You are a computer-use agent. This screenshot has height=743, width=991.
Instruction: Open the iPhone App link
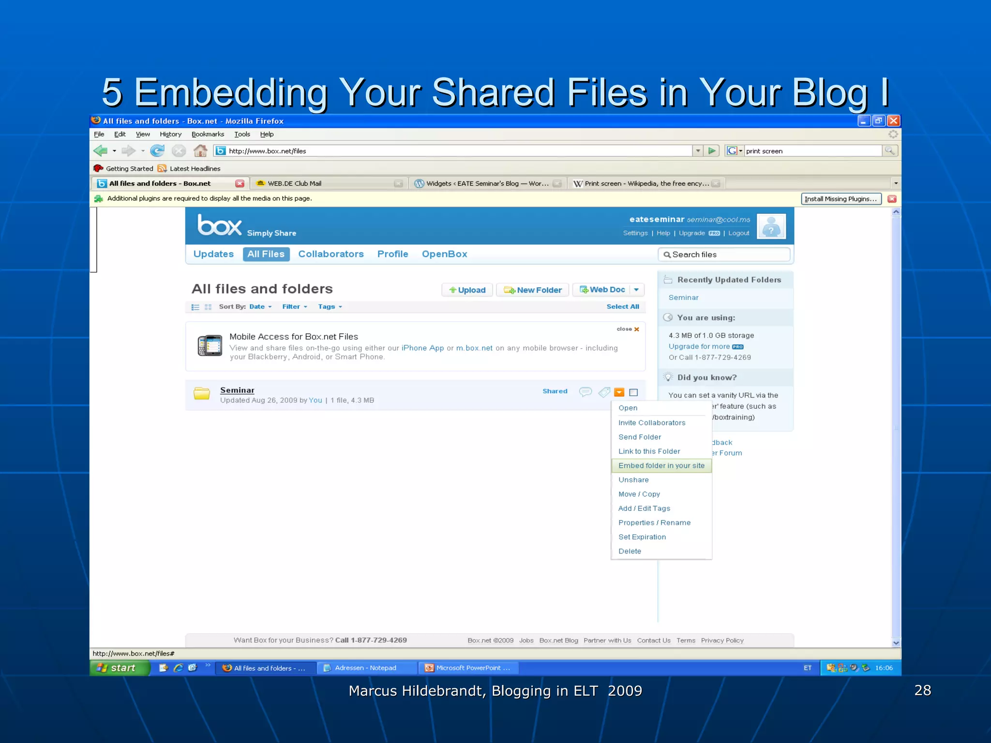tap(422, 348)
